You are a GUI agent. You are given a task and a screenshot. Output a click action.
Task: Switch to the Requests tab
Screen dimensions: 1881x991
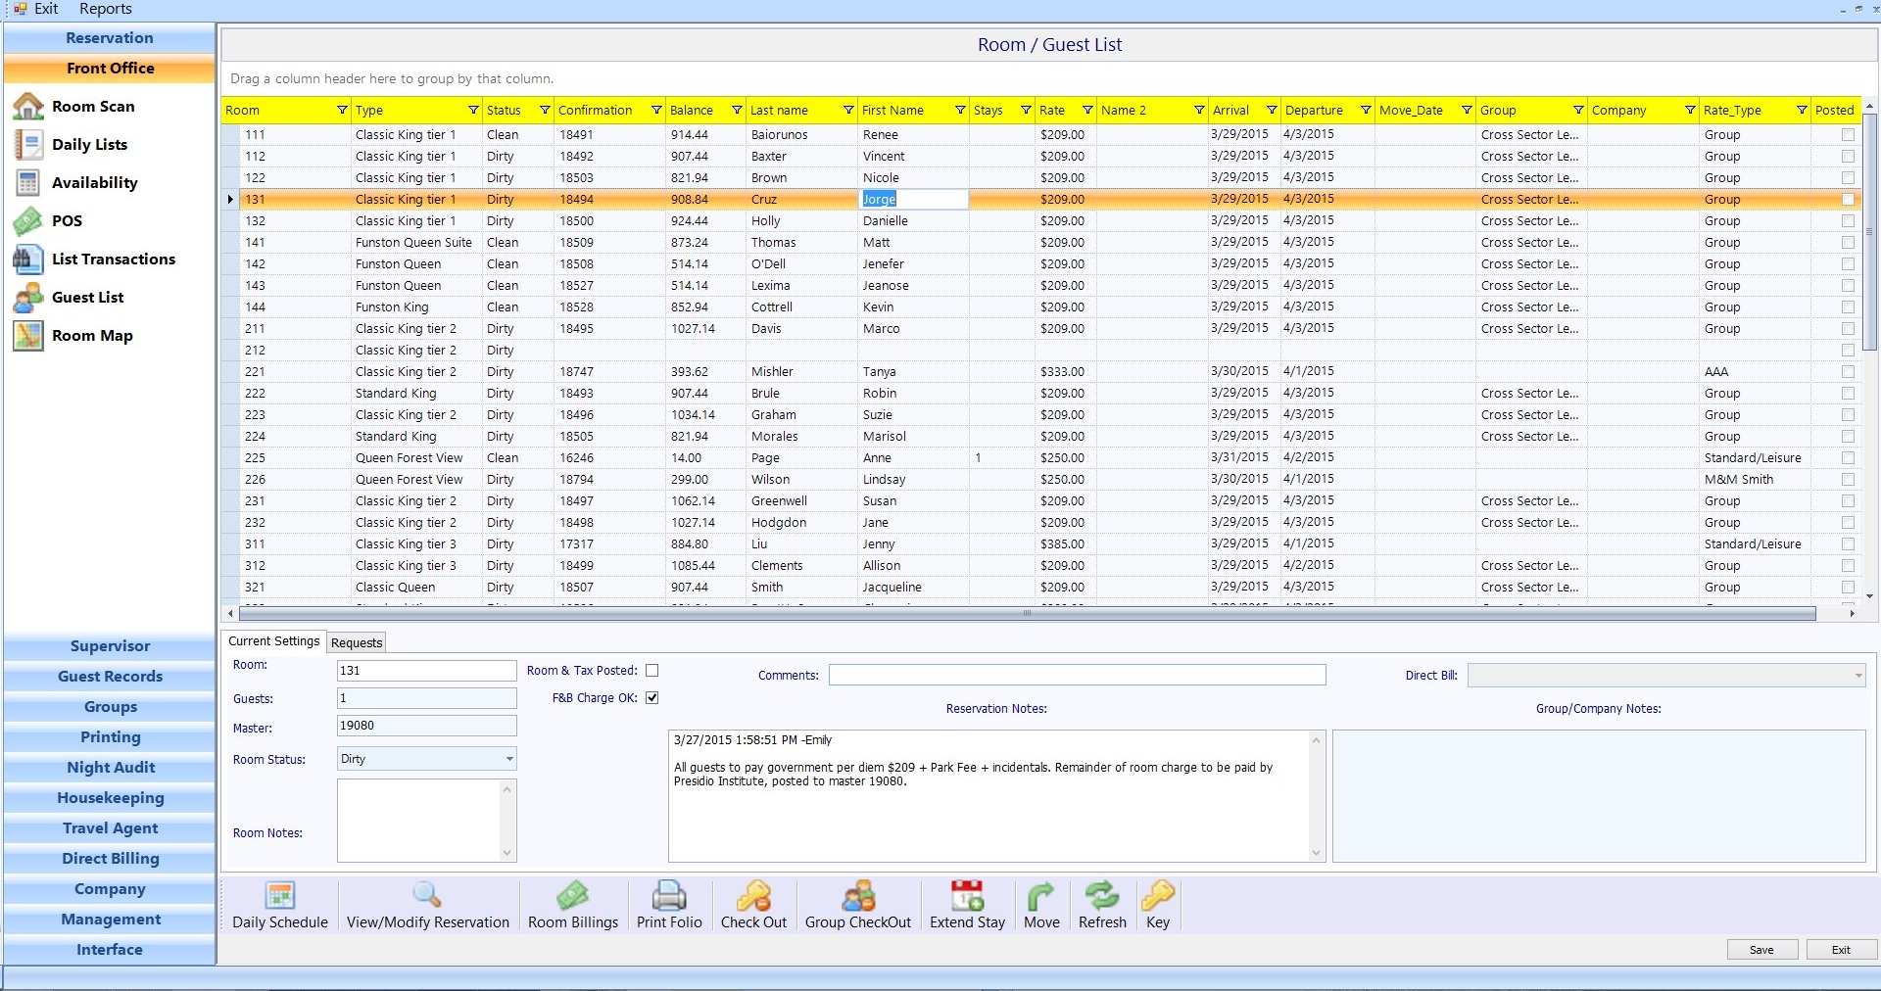357,642
